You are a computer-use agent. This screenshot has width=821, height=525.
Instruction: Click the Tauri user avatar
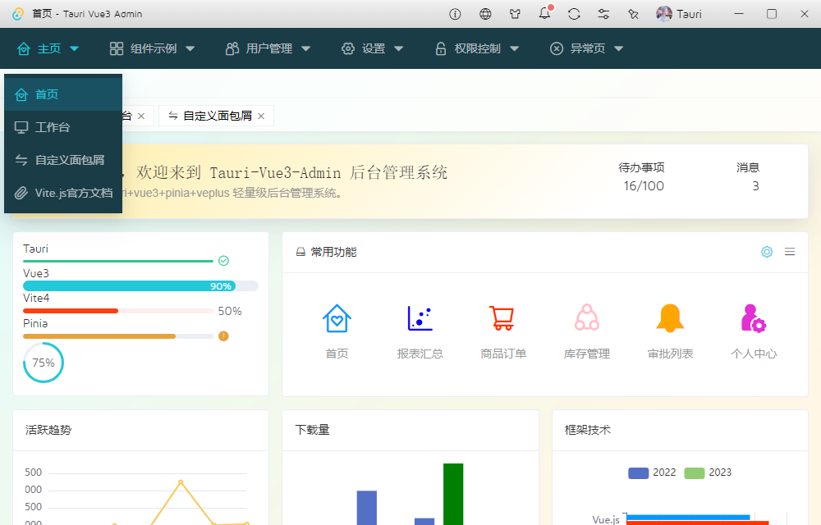tap(665, 14)
